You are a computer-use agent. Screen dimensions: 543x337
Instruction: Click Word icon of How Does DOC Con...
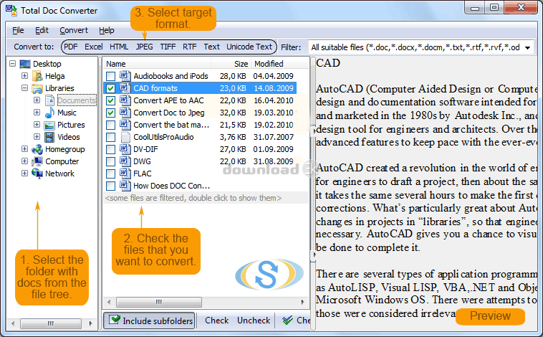coord(125,186)
